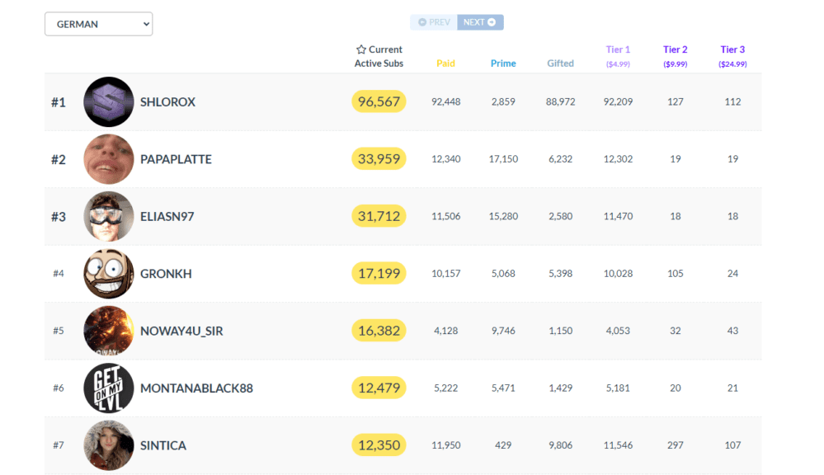Click the PREV pagination button
This screenshot has width=824, height=475.
coord(433,22)
